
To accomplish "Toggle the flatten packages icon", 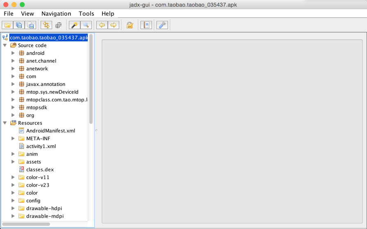I will [58, 25].
